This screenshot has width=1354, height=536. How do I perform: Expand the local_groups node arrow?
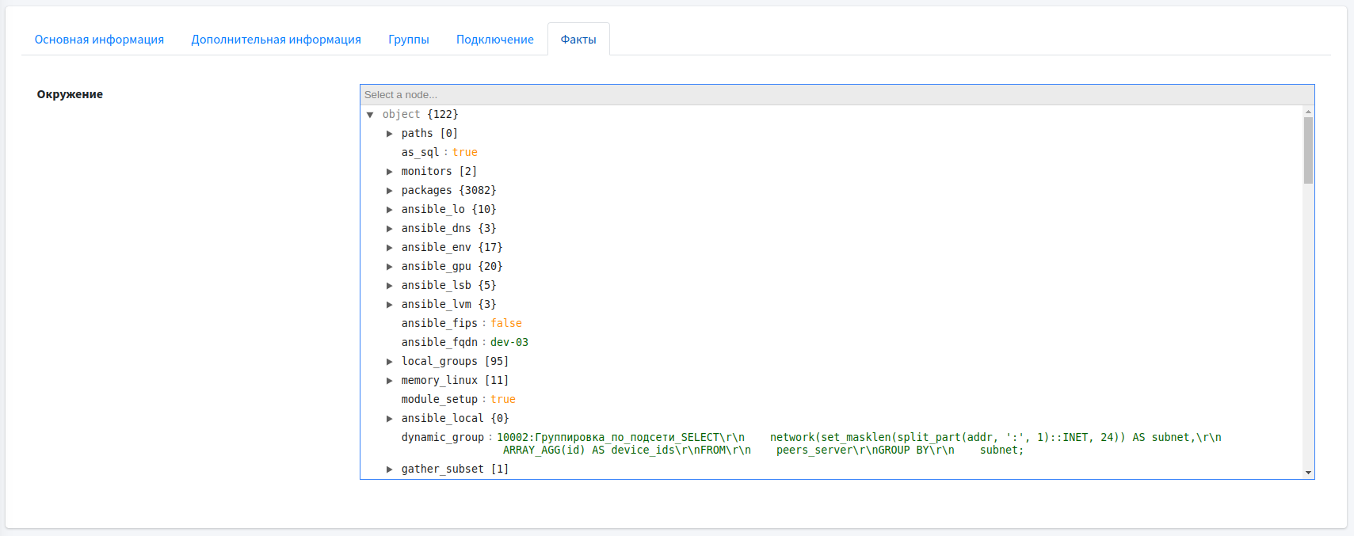pos(389,362)
